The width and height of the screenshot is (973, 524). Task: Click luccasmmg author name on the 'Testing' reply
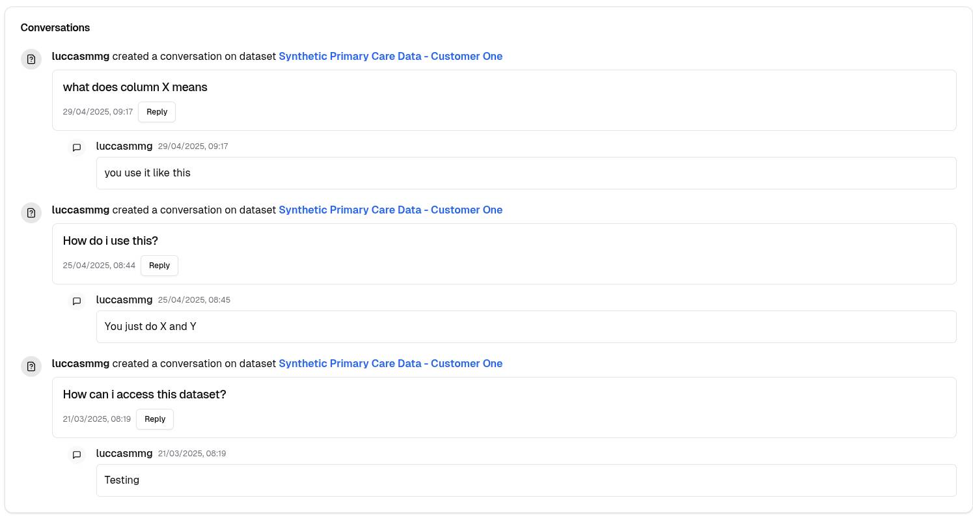124,454
